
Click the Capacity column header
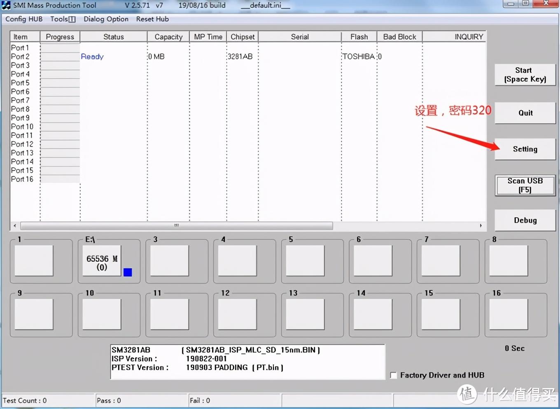click(168, 37)
